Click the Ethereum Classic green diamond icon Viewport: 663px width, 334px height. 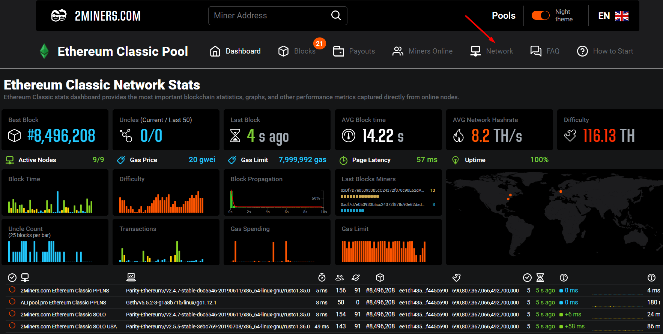(x=44, y=51)
